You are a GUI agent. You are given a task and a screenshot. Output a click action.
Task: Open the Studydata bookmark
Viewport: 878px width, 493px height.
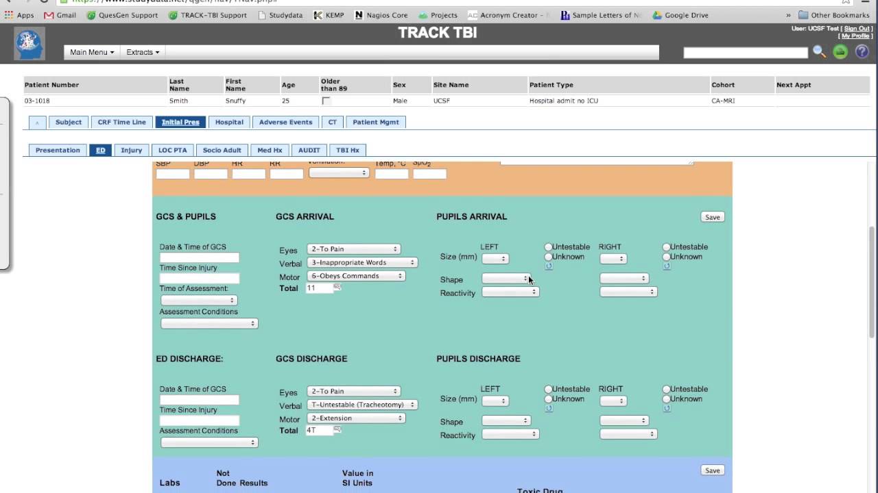click(x=280, y=15)
